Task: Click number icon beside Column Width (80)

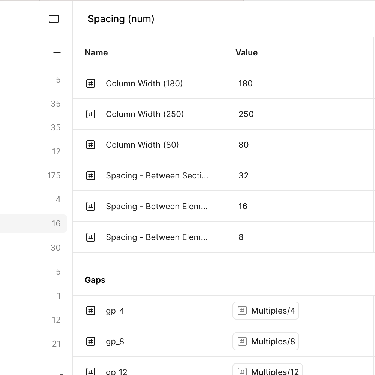Action: tap(91, 145)
